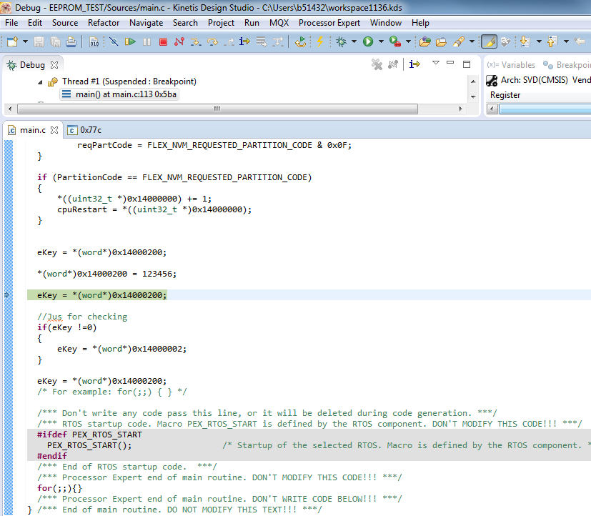This screenshot has width=591, height=516.
Task: Open the Processor Expert menu
Action: [x=329, y=23]
